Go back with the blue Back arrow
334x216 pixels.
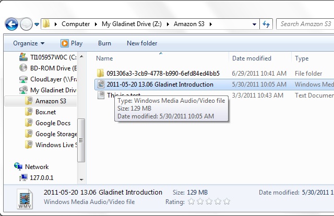(11, 24)
